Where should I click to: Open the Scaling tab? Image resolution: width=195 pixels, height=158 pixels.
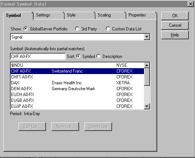[x=111, y=15]
